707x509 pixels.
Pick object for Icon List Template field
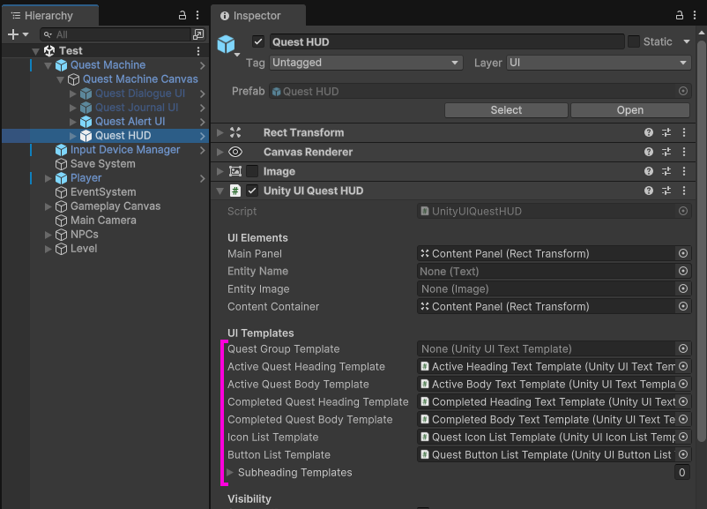683,438
